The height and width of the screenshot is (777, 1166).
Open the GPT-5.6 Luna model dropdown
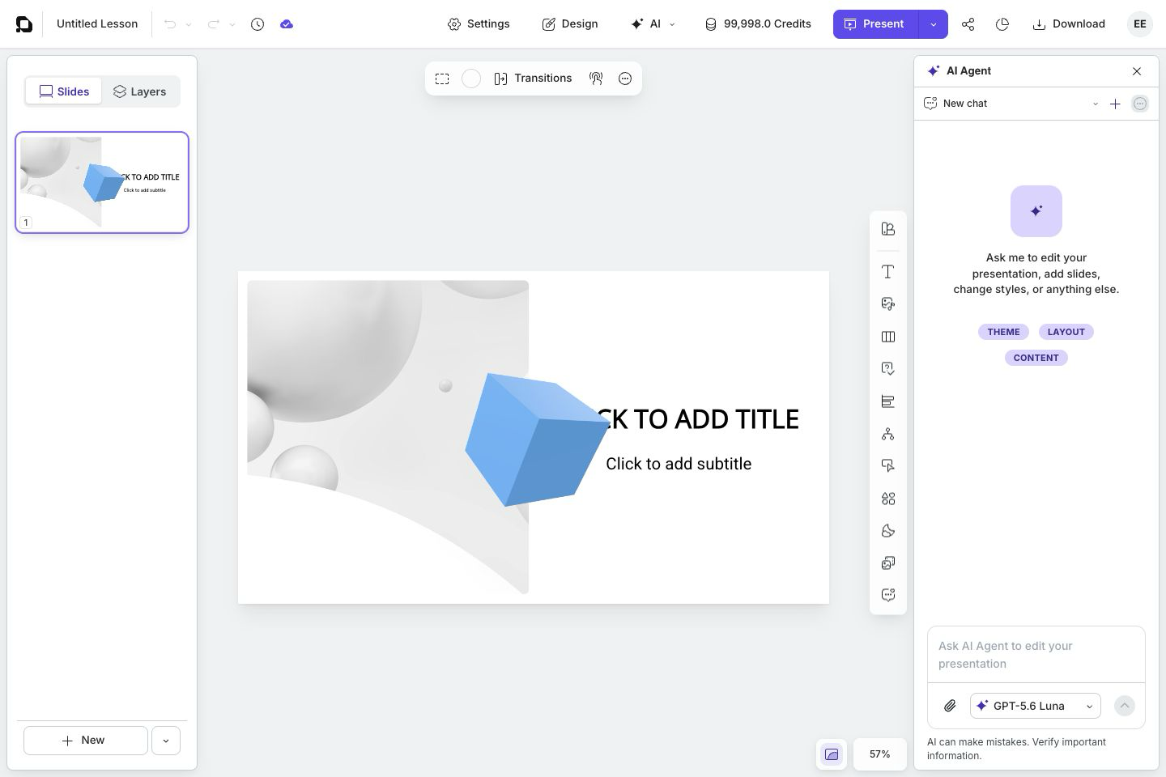pos(1036,706)
